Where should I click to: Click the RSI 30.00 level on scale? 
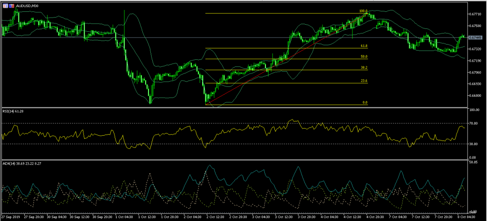click(473, 144)
